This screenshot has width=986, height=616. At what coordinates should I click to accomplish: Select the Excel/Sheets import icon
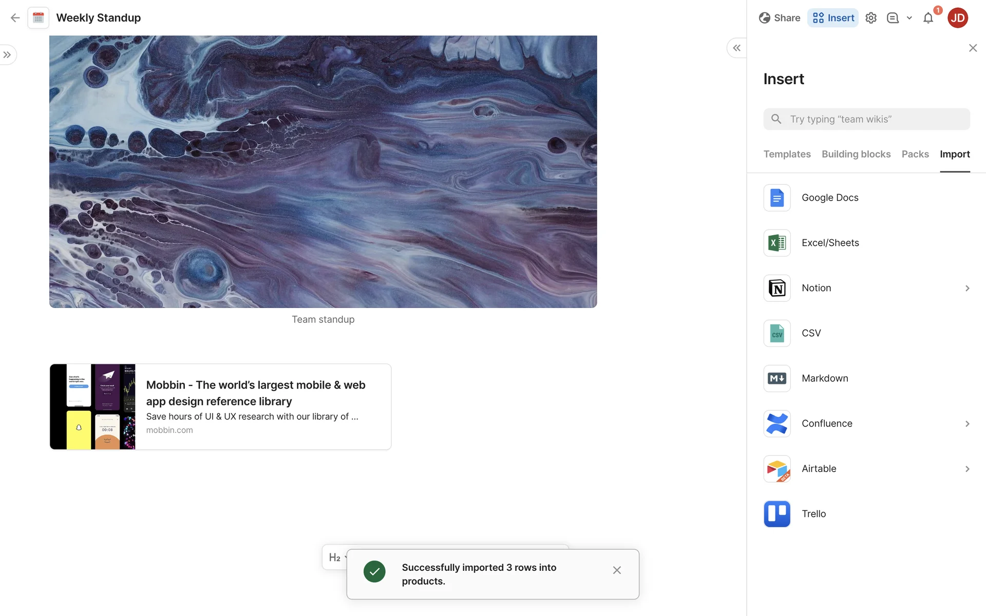(x=776, y=243)
